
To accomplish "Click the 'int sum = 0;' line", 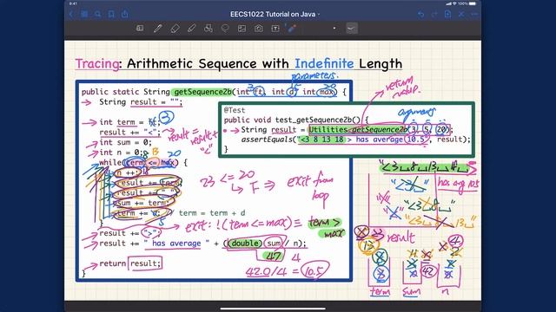I will coord(125,142).
